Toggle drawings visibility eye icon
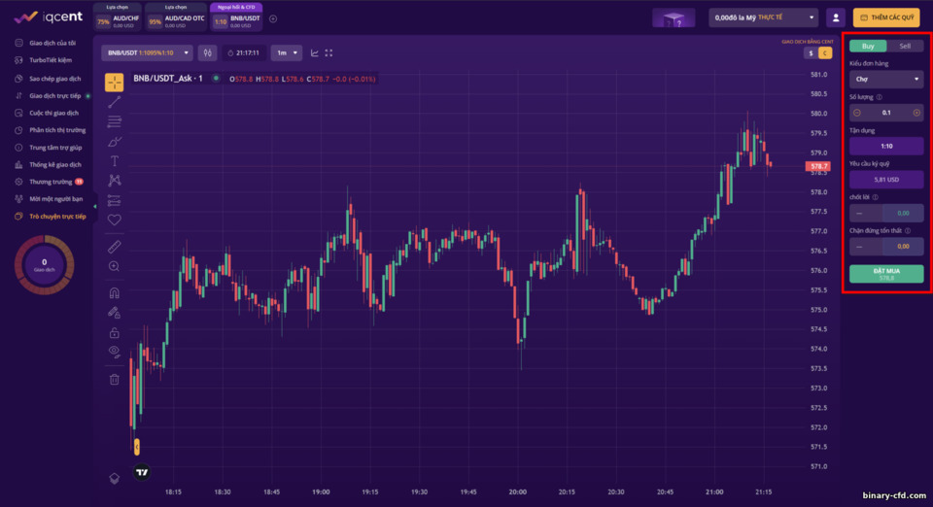 (x=115, y=352)
